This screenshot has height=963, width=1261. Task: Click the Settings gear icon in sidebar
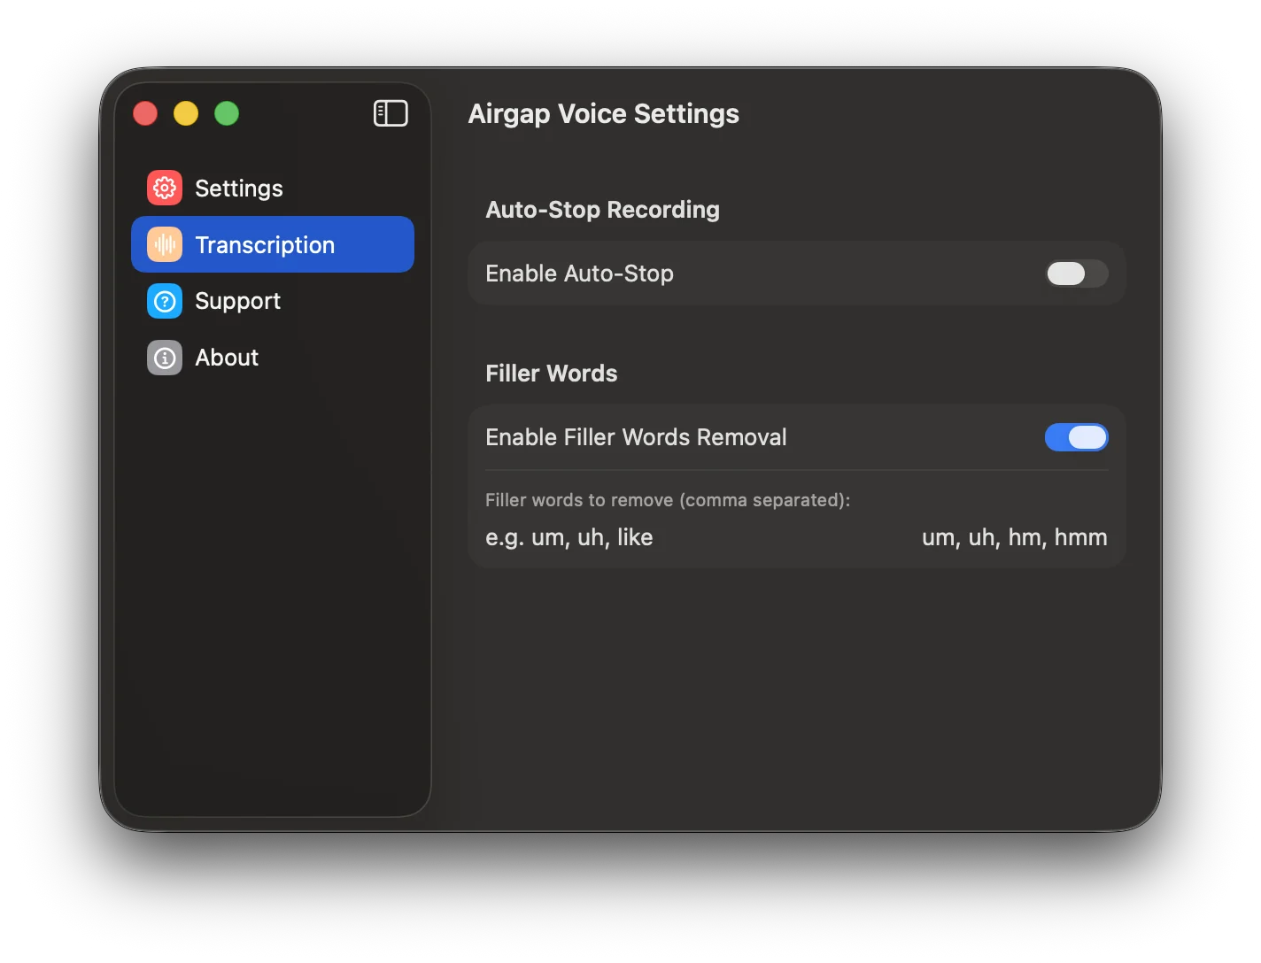[x=164, y=188]
